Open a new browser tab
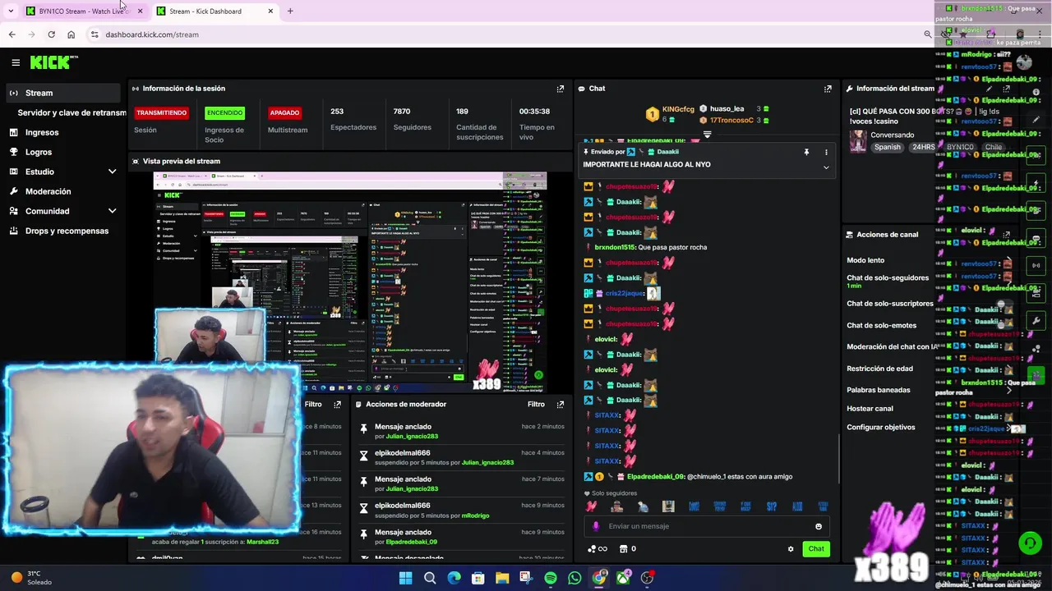This screenshot has height=591, width=1052. pos(290,11)
